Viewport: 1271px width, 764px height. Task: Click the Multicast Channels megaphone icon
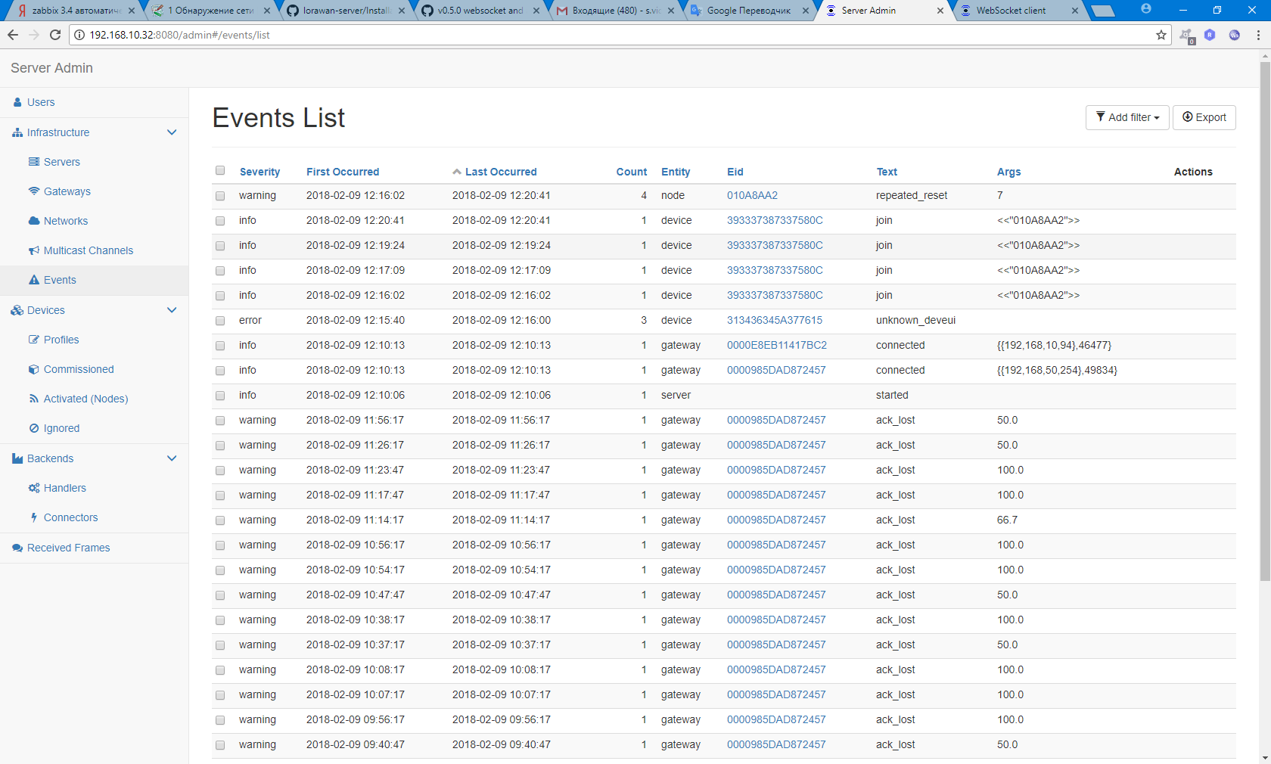34,250
